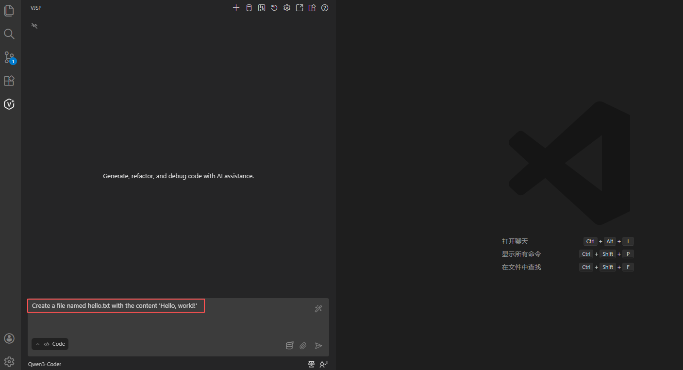Click the cylinder database icon in header
Viewport: 683px width, 370px height.
coord(249,8)
